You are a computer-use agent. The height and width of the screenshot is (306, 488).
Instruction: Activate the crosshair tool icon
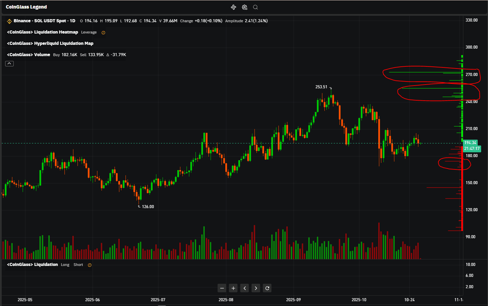pyautogui.click(x=234, y=7)
